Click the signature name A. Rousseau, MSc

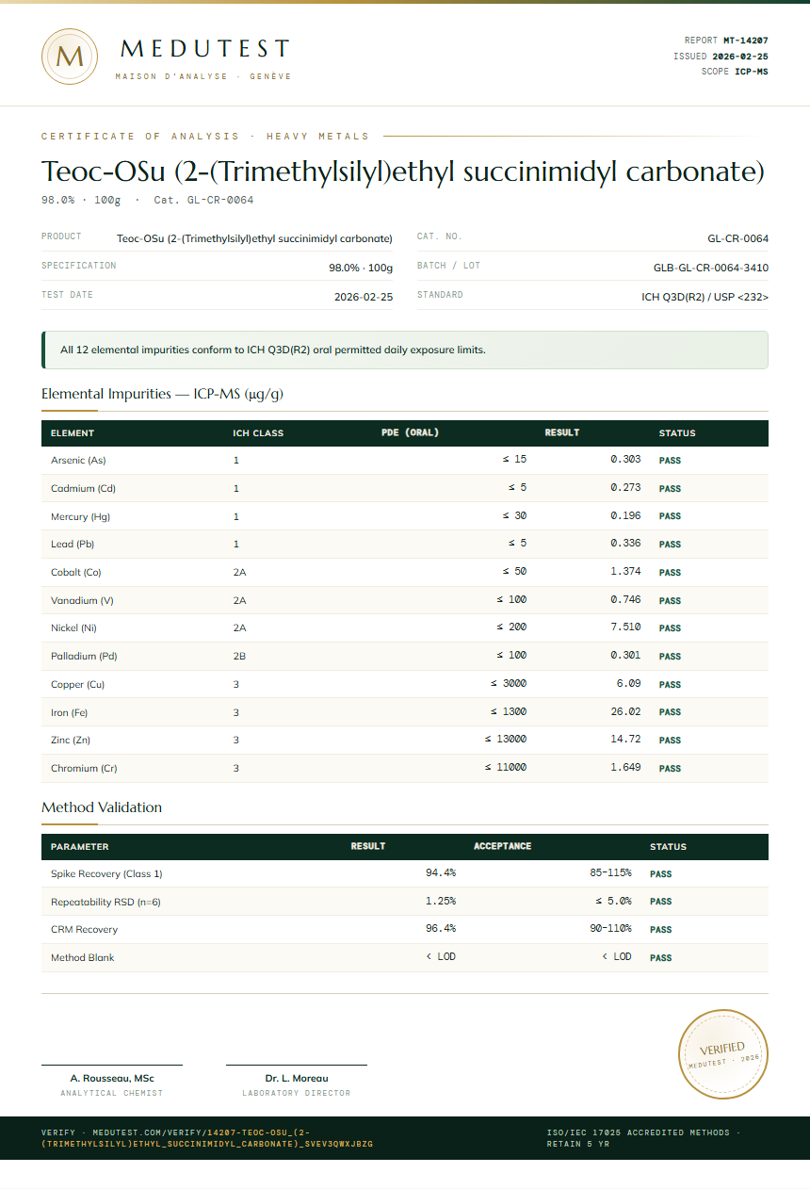click(112, 1078)
